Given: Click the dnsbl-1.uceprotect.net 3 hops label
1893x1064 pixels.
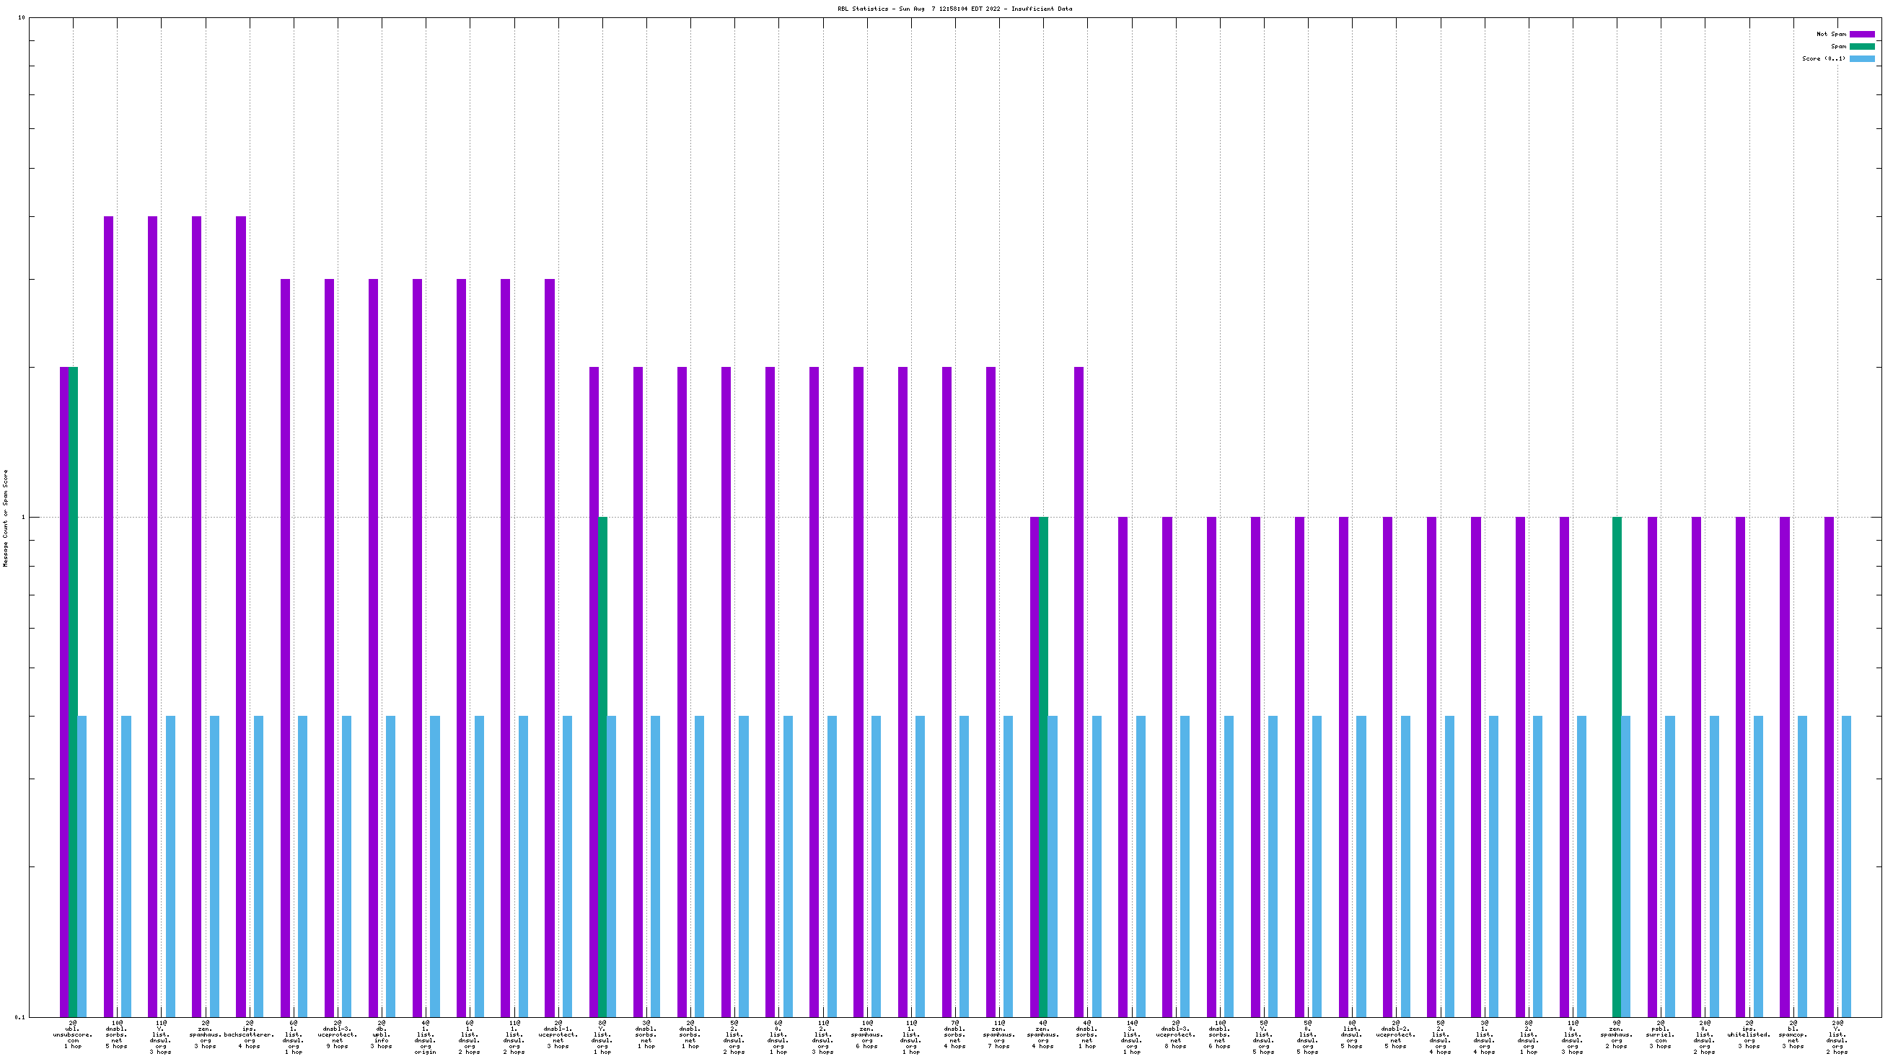Looking at the screenshot, I should 558,1034.
